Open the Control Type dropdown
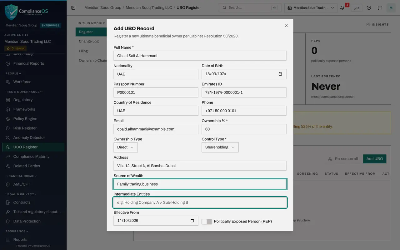Viewport: 400px width, 250px height. [x=220, y=147]
